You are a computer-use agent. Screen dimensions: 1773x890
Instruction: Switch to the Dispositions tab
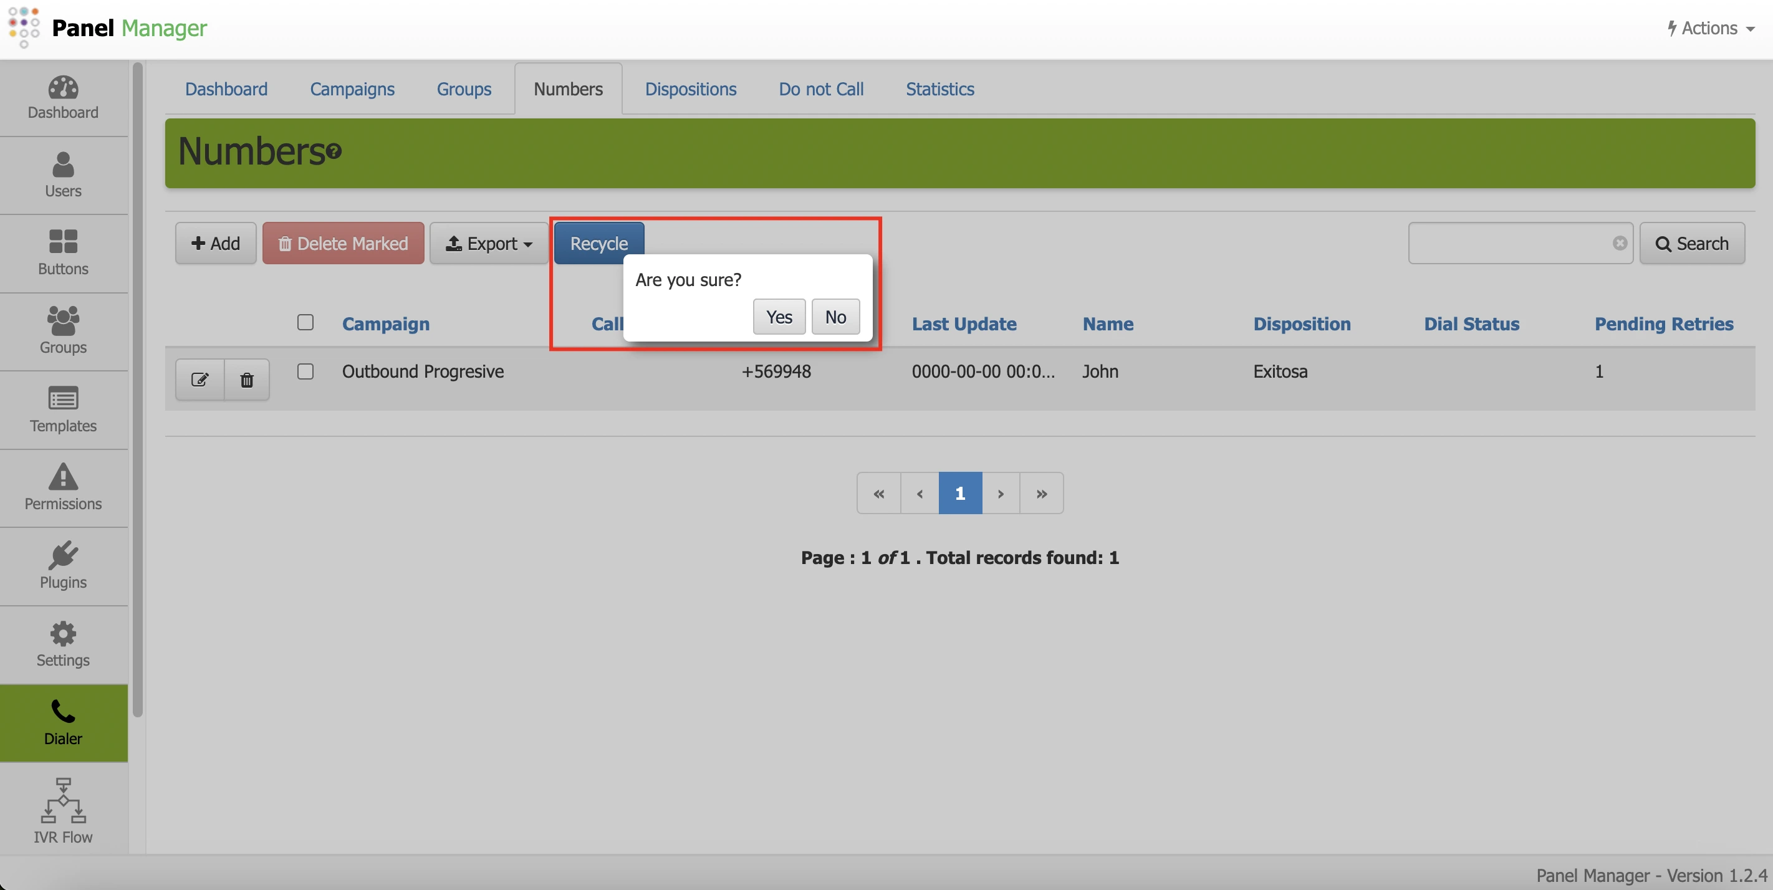click(x=690, y=89)
